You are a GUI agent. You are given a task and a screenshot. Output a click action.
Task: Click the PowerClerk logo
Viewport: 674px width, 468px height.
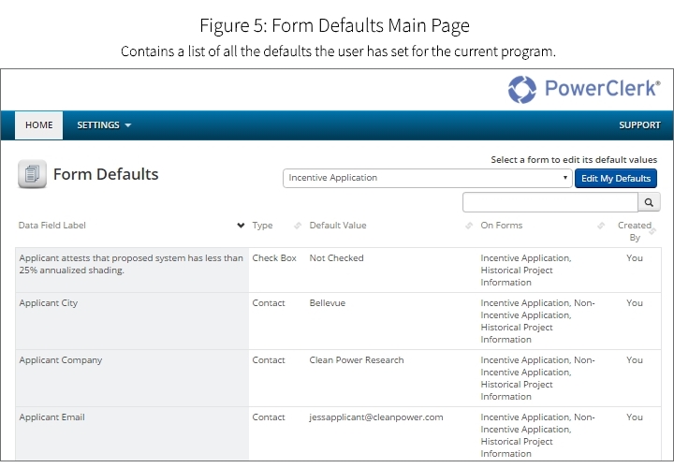pyautogui.click(x=583, y=90)
